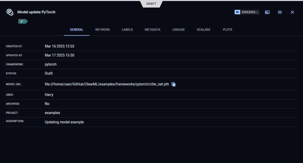Copy the model URL with copy icon
303x163 pixels.
point(174,84)
